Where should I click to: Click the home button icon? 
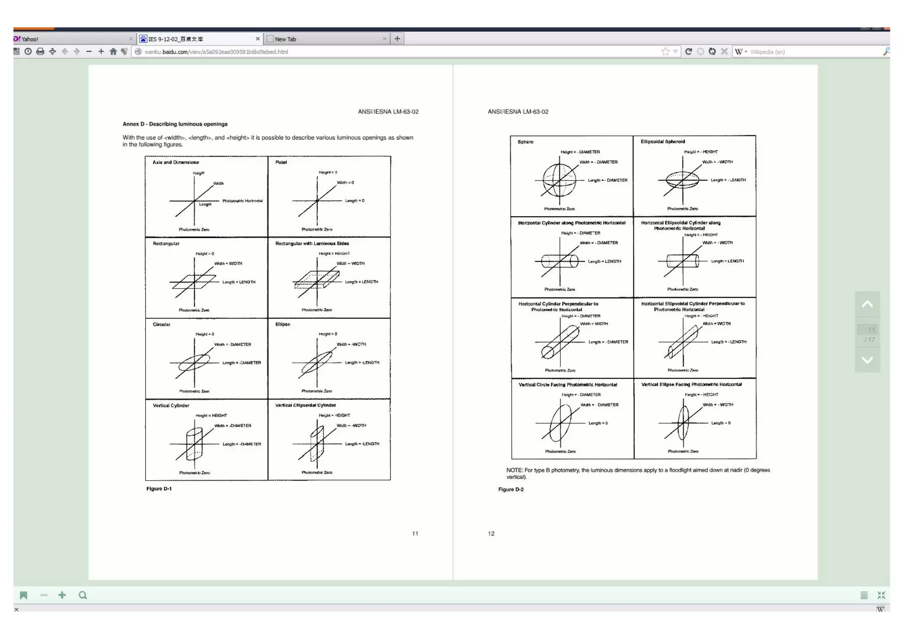point(113,52)
